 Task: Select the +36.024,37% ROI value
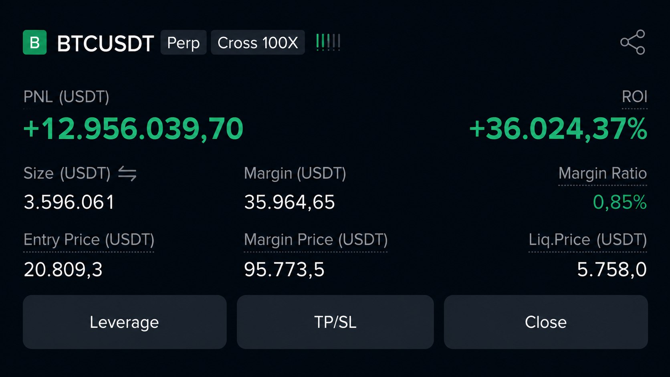pos(558,129)
